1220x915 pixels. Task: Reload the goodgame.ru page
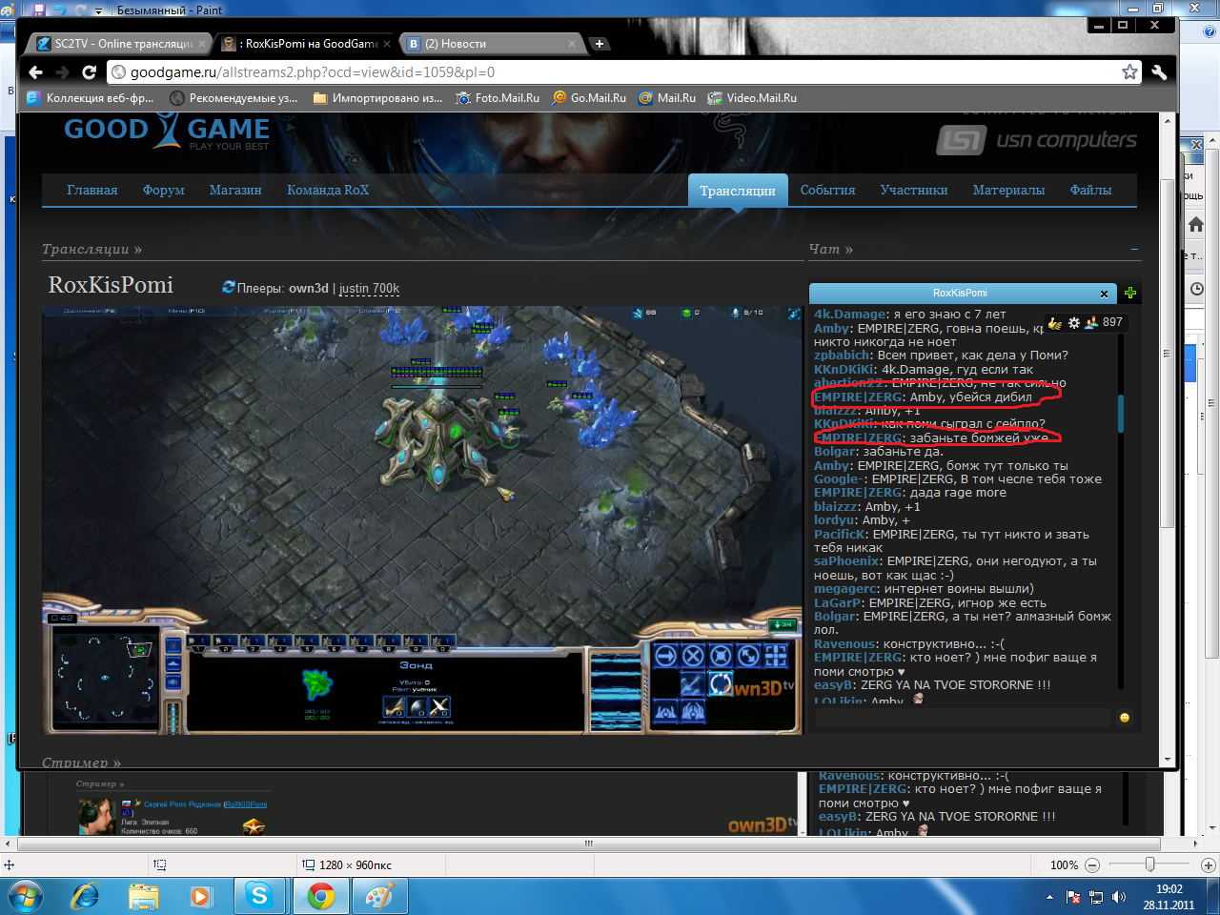coord(90,72)
